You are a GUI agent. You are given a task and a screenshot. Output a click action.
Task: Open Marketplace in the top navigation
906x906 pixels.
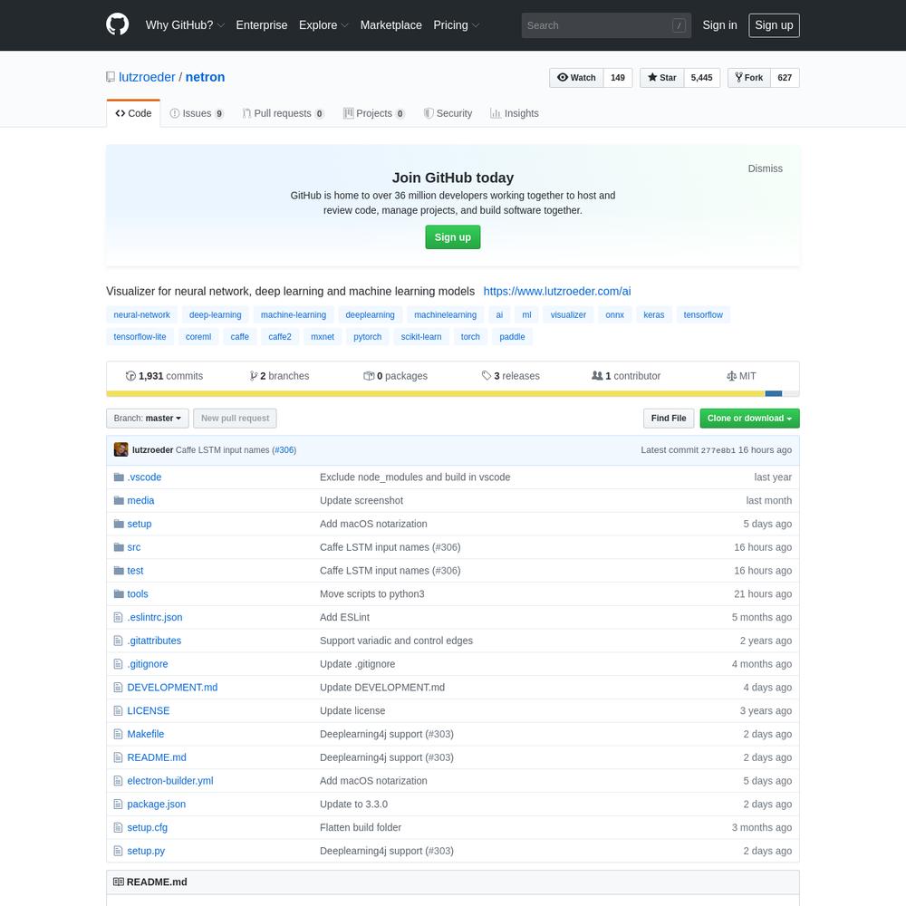(x=391, y=24)
